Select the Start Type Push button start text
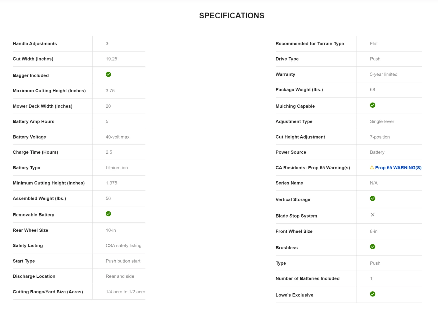 tap(123, 261)
